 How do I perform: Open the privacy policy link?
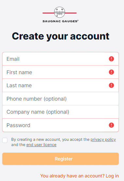(103, 140)
